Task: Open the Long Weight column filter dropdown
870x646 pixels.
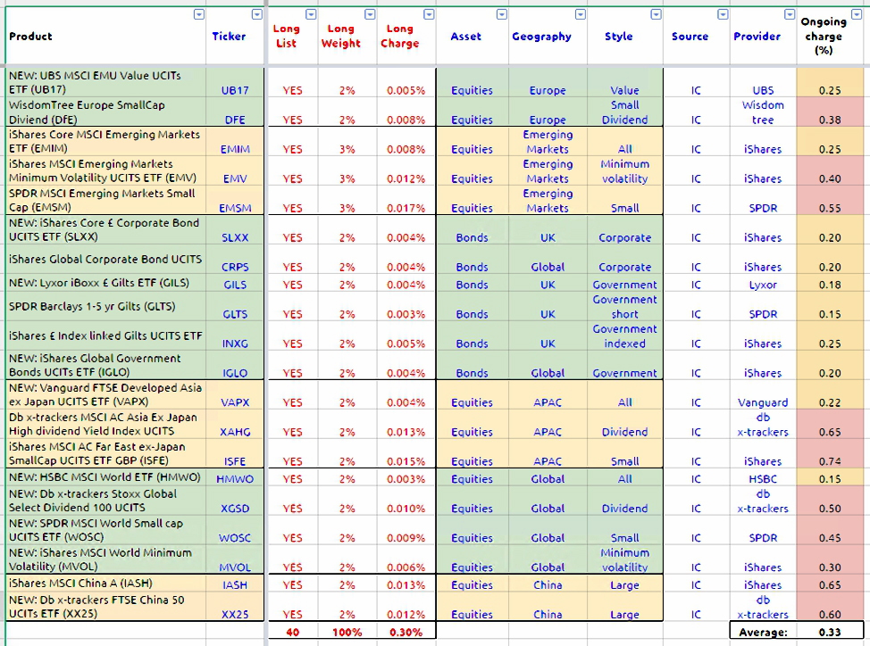Action: pos(370,15)
